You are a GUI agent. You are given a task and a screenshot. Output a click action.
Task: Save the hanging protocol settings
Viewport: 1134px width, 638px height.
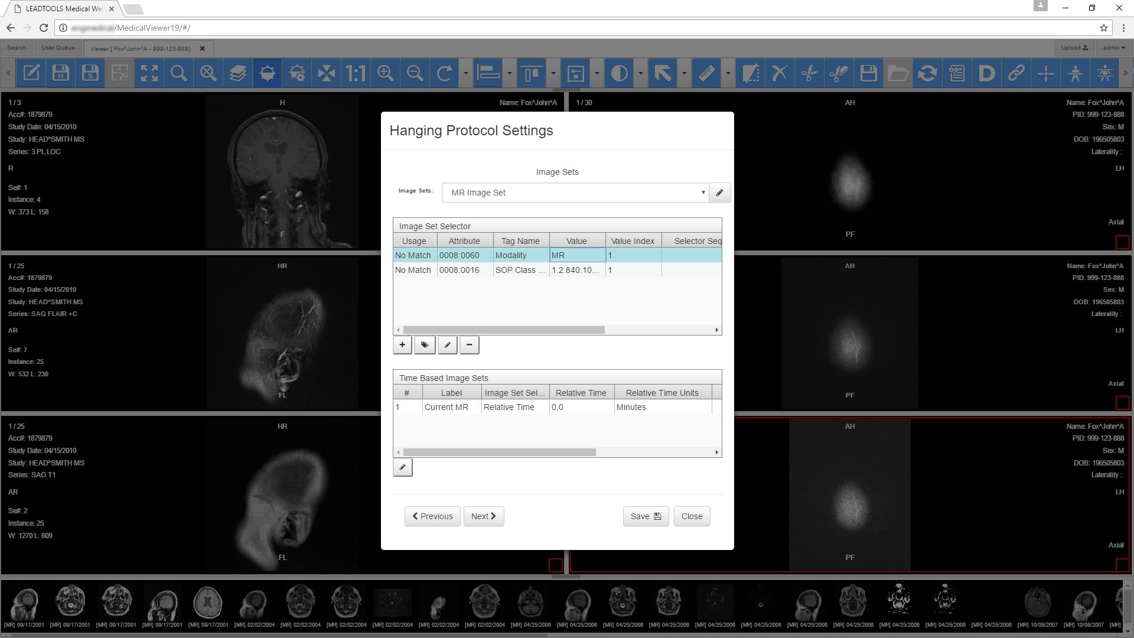click(x=646, y=516)
